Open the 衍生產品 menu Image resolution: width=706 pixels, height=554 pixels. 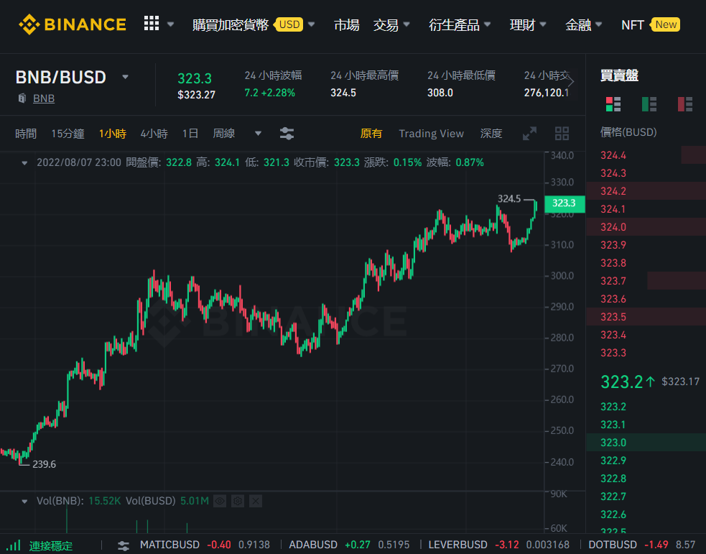click(454, 24)
